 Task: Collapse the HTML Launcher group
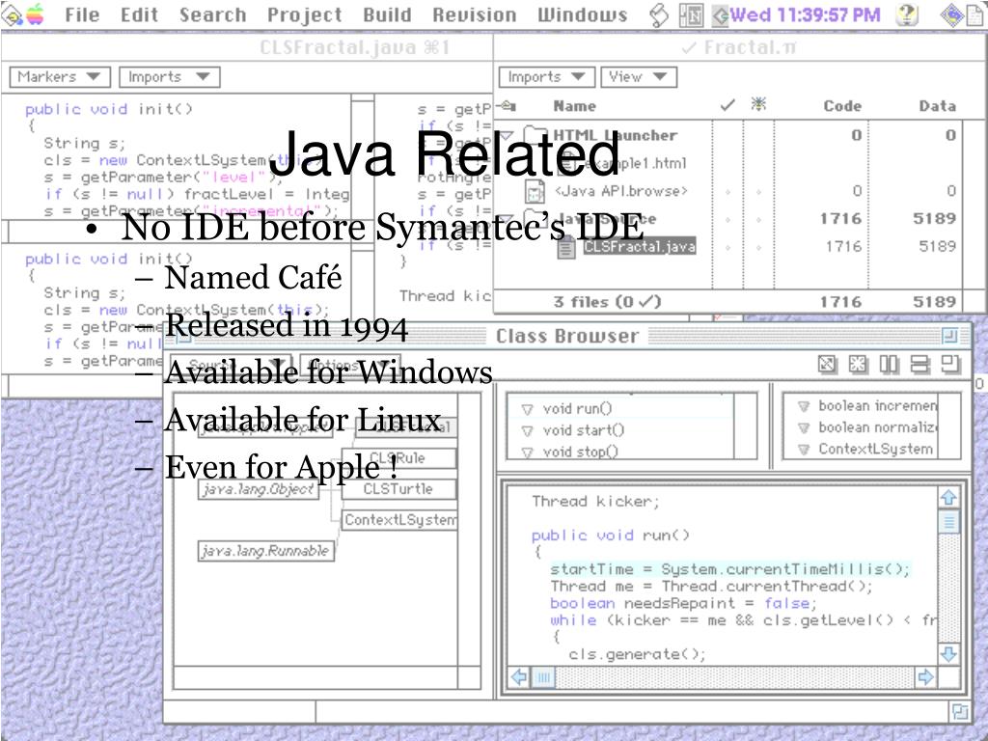tap(508, 134)
